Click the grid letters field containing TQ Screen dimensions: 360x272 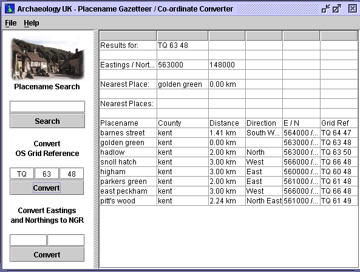pos(22,174)
